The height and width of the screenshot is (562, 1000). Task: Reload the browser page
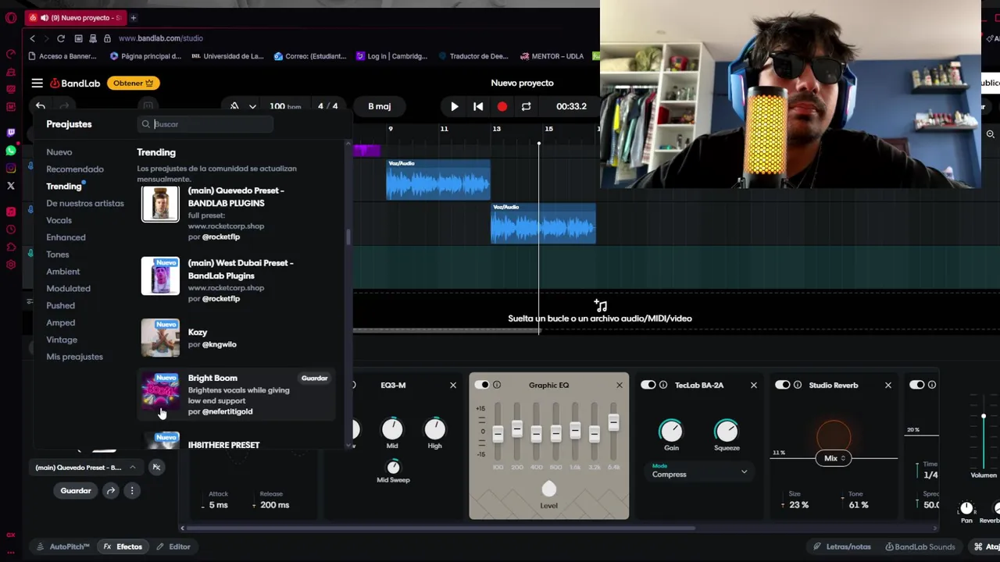pos(60,38)
